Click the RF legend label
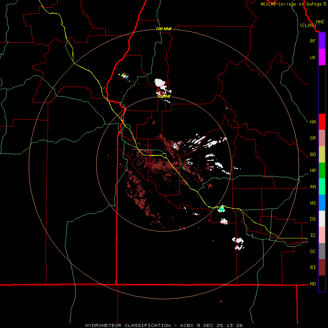Screen dimensions: 328x328 pos(313,41)
